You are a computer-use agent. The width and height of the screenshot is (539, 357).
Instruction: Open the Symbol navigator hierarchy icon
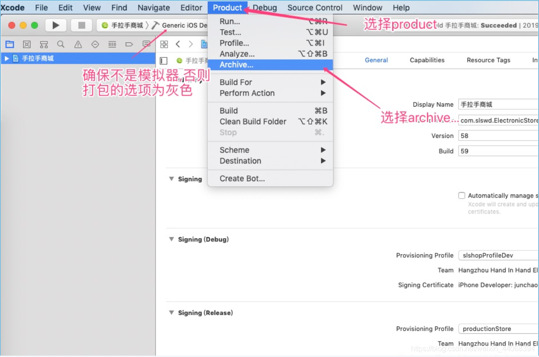pyautogui.click(x=44, y=44)
